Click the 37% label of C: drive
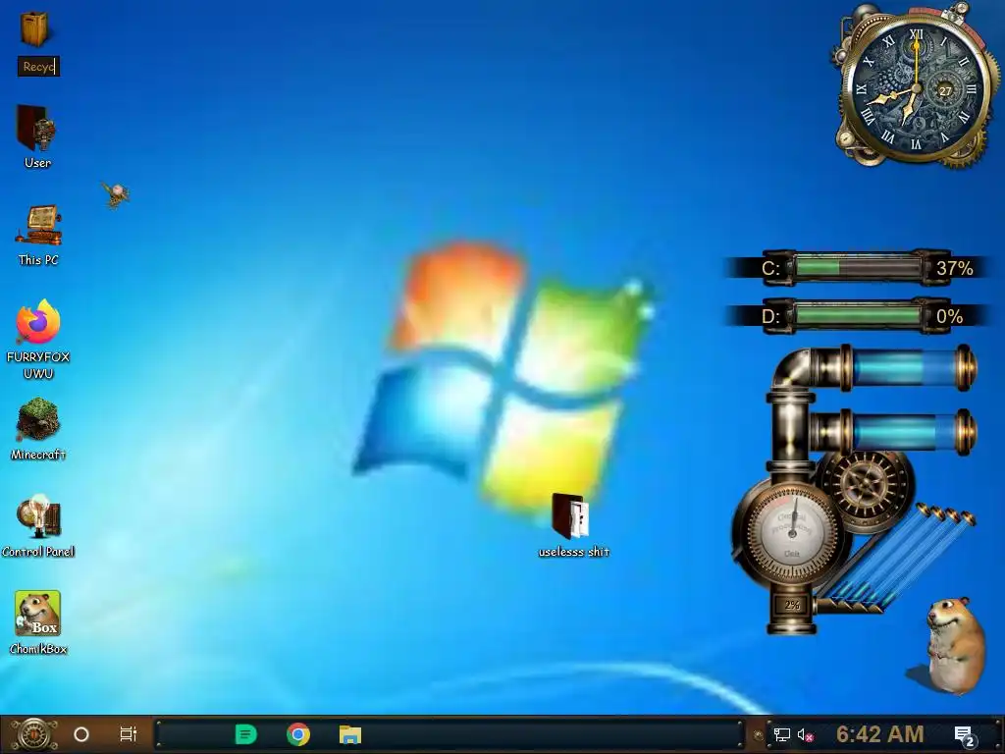This screenshot has width=1005, height=754. [x=954, y=268]
